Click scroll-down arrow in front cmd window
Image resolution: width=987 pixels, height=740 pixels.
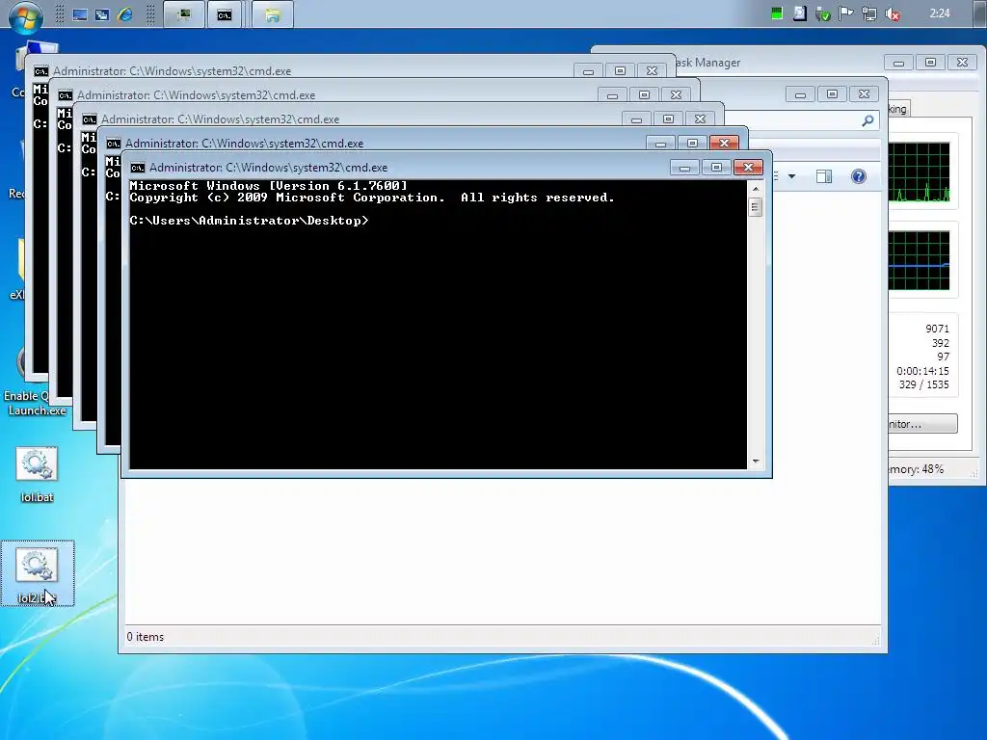click(x=756, y=462)
